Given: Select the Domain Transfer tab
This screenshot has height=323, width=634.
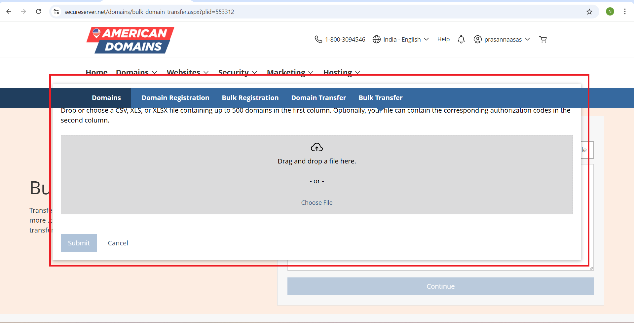Looking at the screenshot, I should (x=318, y=98).
